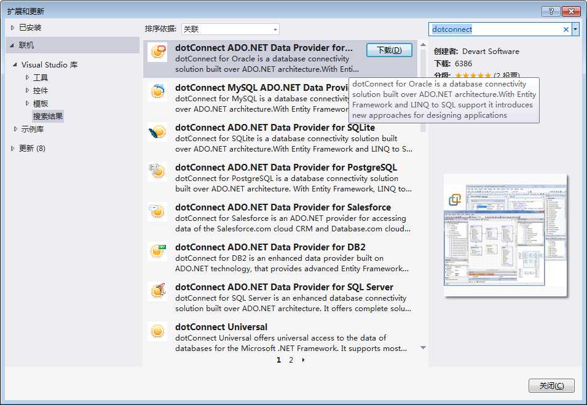Click the next page arrow
The width and height of the screenshot is (587, 405).
pyautogui.click(x=303, y=360)
